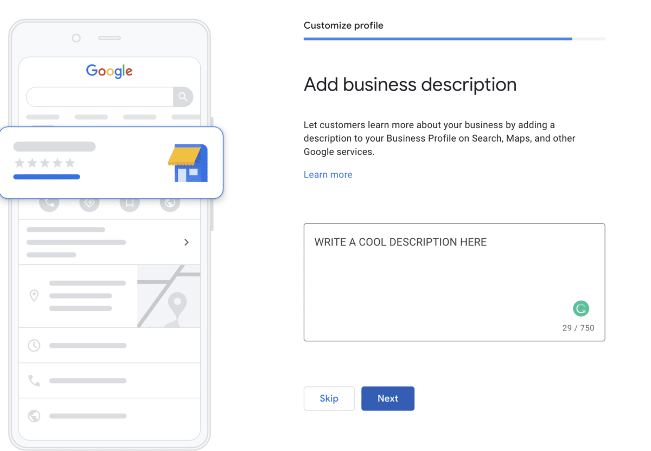
Task: Click the "29 / 750" character counter
Action: [578, 328]
